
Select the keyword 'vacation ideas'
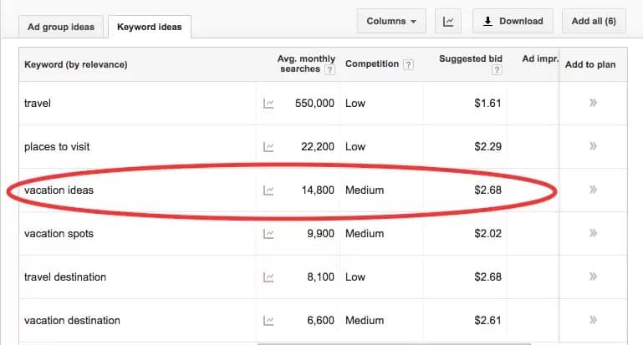pyautogui.click(x=59, y=190)
